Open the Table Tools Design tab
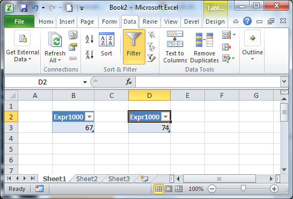 tap(215, 22)
